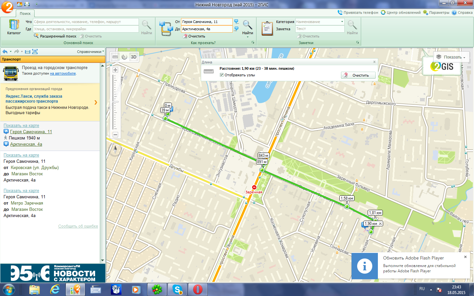
Task: Click the back arrow in the left panel
Action: click(5, 52)
